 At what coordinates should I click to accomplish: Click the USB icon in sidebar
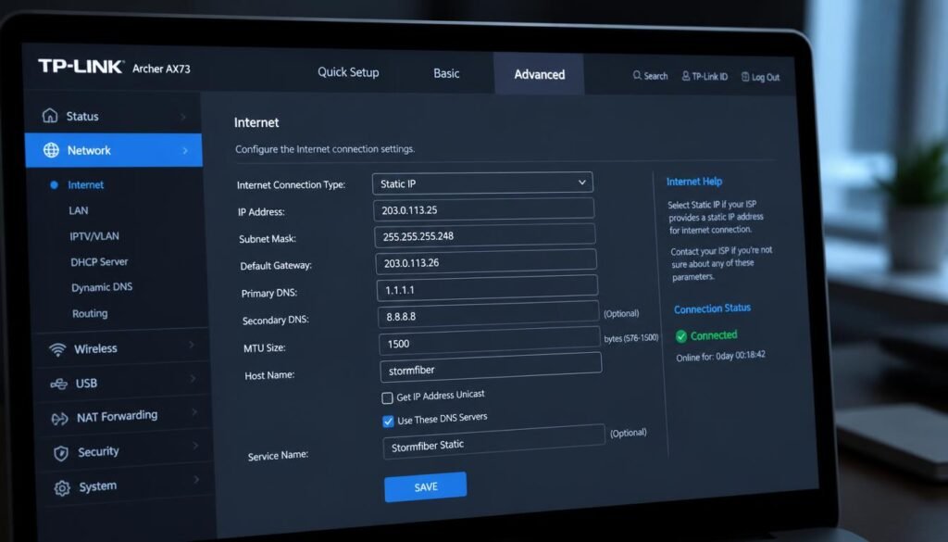[58, 384]
